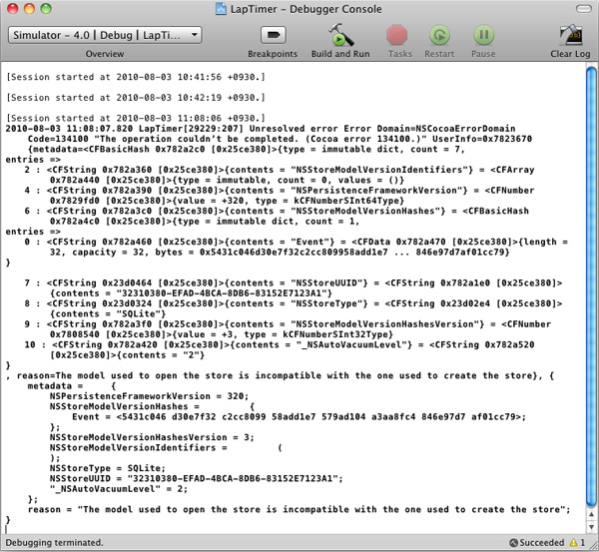This screenshot has width=599, height=552.
Task: Click the Unresolved error NSCocoaErrorDomain line
Action: tap(261, 129)
